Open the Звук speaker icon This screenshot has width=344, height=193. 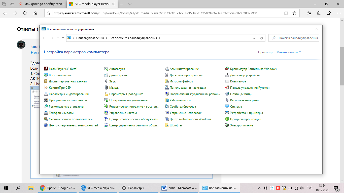[x=106, y=81]
